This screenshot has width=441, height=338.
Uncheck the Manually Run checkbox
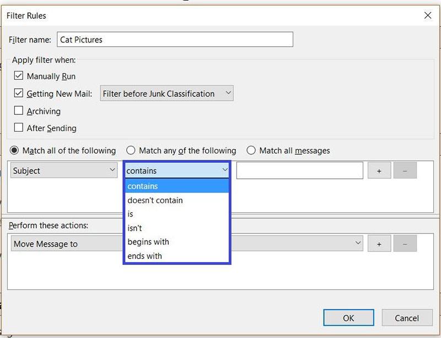click(19, 76)
